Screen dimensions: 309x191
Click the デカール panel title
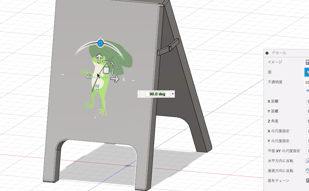click(279, 53)
